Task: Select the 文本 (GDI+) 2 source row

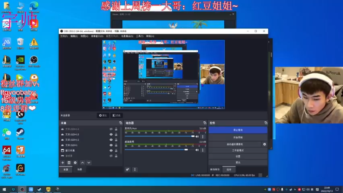Action: pyautogui.click(x=90, y=140)
